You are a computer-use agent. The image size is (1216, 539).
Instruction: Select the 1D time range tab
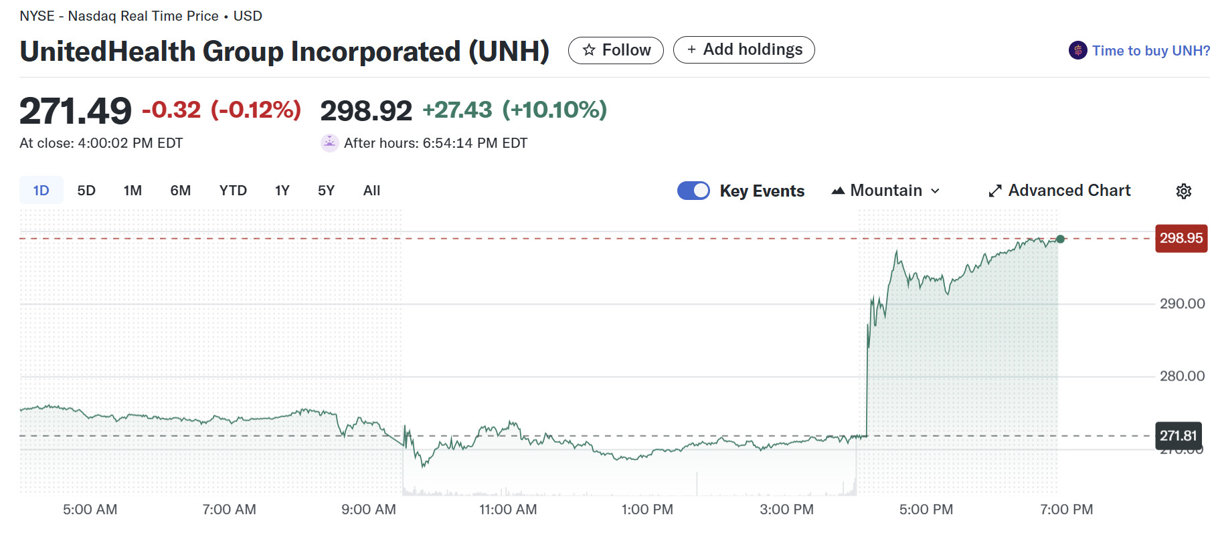(x=41, y=191)
